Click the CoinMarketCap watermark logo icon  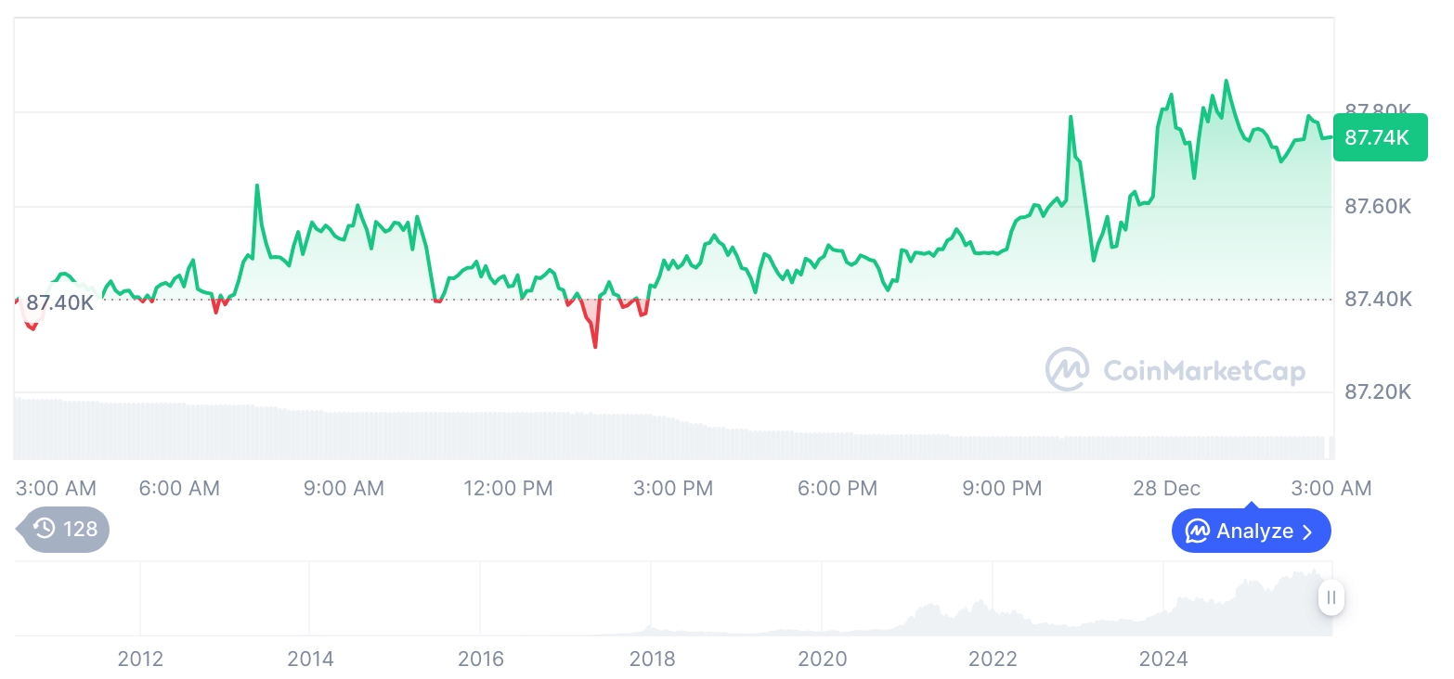[x=1067, y=370]
